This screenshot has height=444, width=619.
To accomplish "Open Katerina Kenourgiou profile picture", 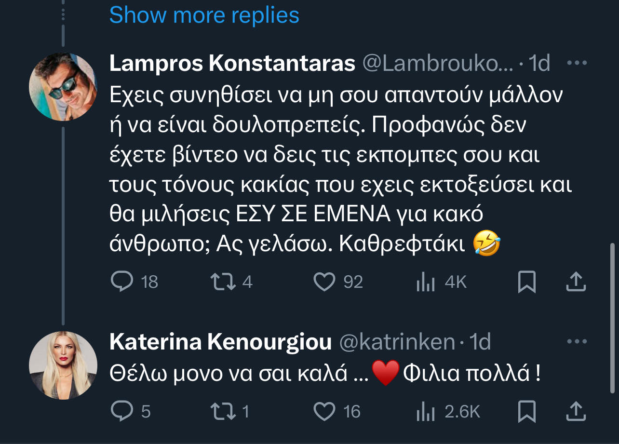I will pos(64,365).
